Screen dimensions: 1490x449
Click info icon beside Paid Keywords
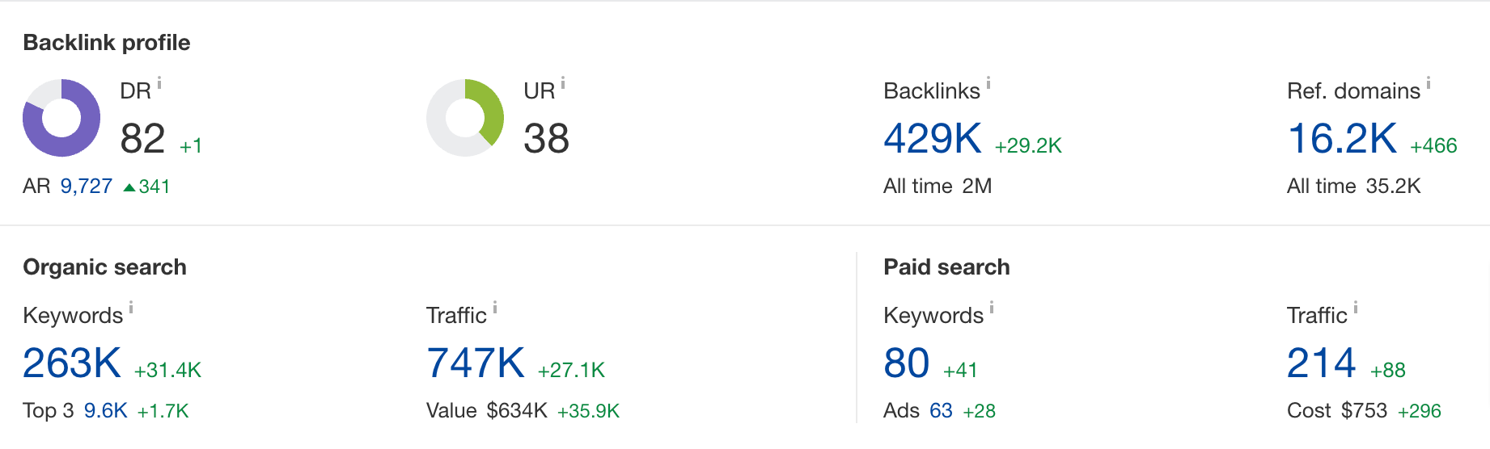tap(992, 308)
